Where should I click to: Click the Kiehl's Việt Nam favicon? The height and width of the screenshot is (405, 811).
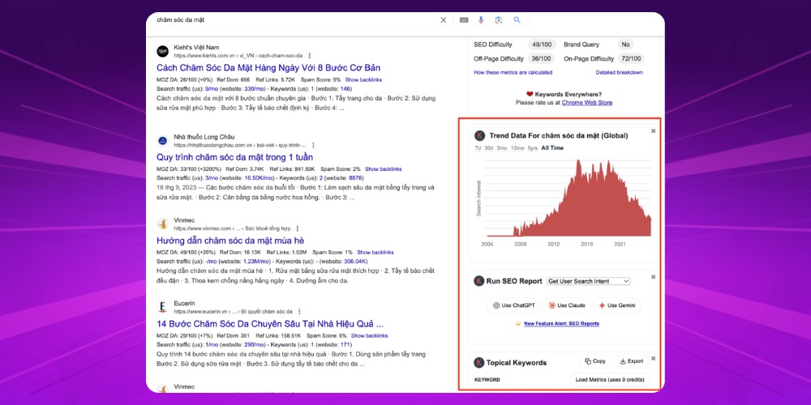(x=162, y=51)
